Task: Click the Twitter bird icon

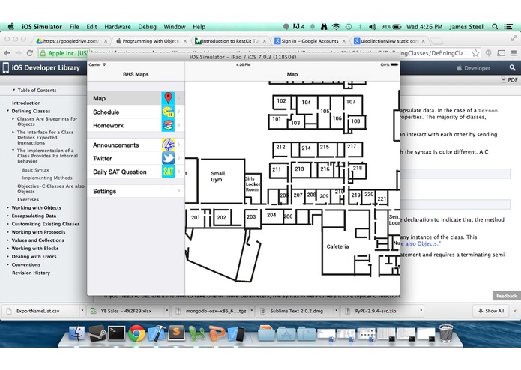Action: point(169,158)
